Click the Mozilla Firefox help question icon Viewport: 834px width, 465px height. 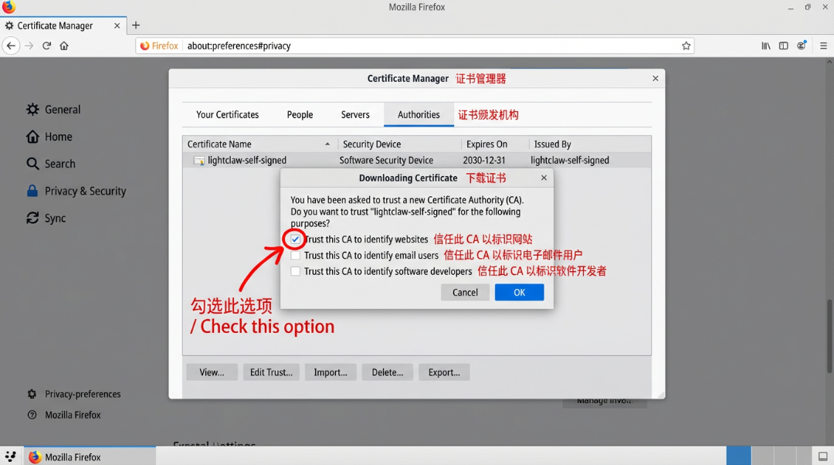[32, 415]
